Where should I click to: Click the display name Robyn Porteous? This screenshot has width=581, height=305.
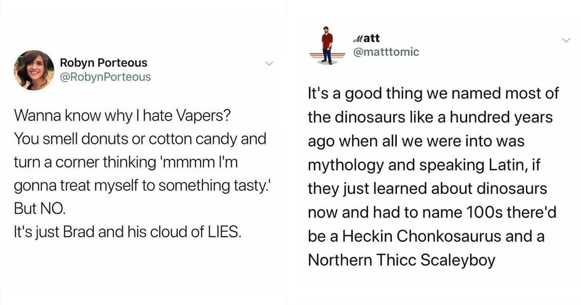pyautogui.click(x=104, y=62)
